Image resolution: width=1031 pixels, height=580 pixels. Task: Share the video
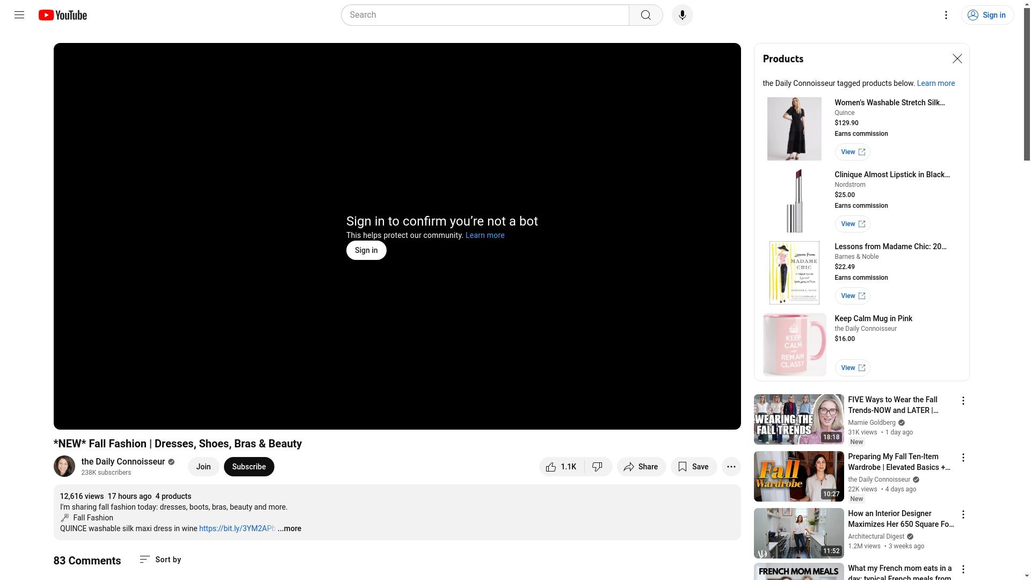[641, 467]
